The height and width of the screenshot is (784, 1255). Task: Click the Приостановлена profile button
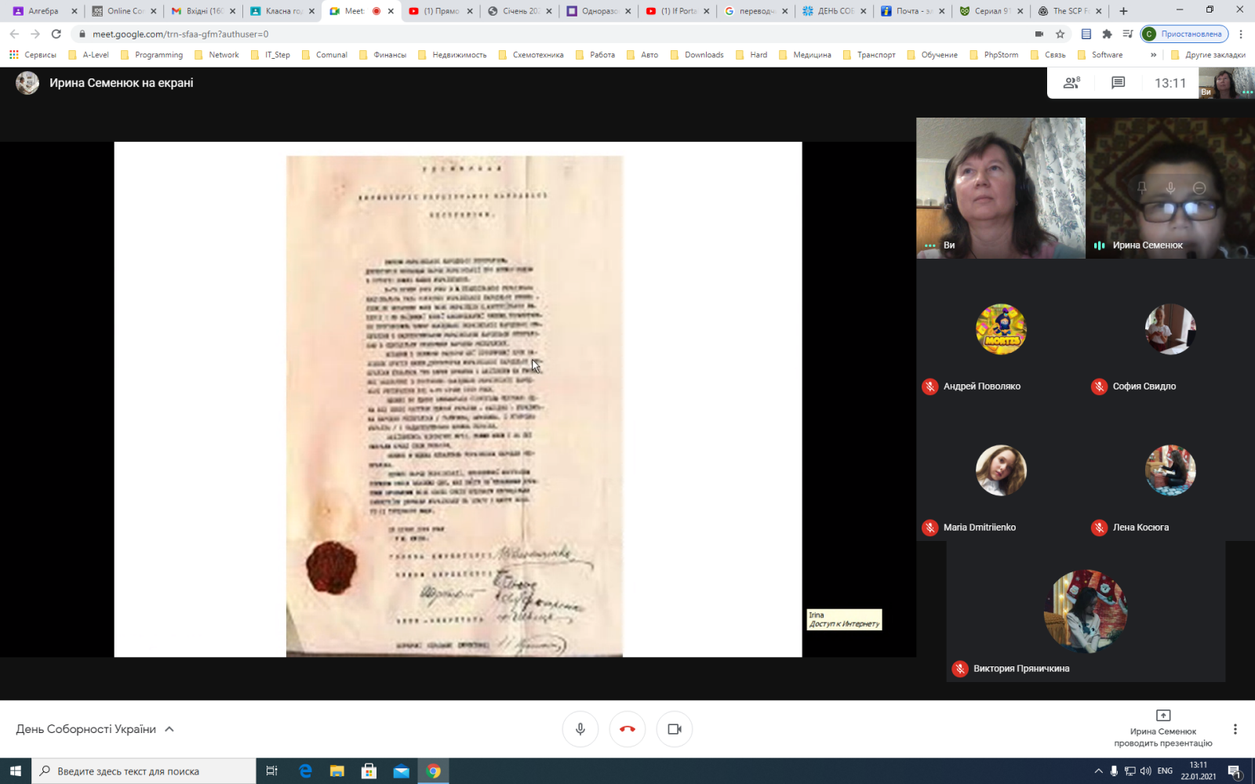(1184, 34)
